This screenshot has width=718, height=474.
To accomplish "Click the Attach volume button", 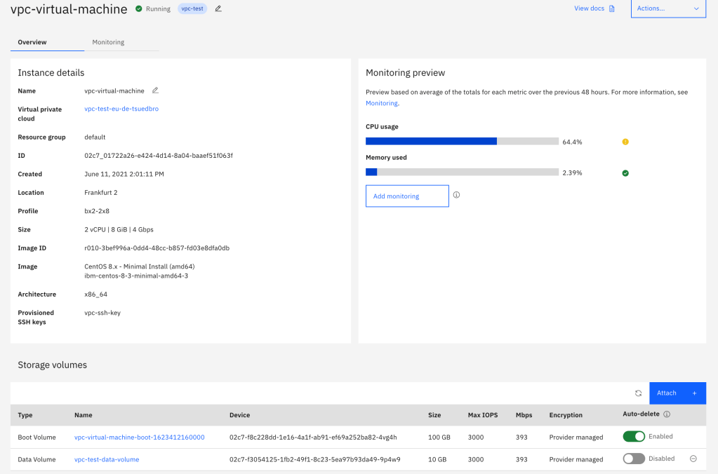I will [677, 393].
